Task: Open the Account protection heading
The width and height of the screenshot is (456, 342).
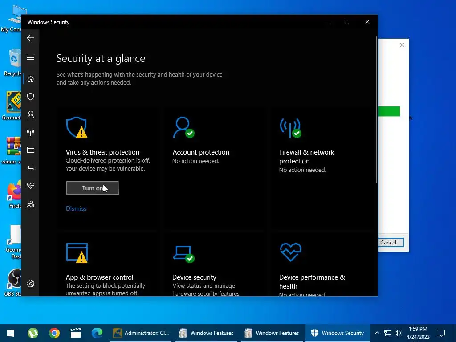Action: pos(201,152)
